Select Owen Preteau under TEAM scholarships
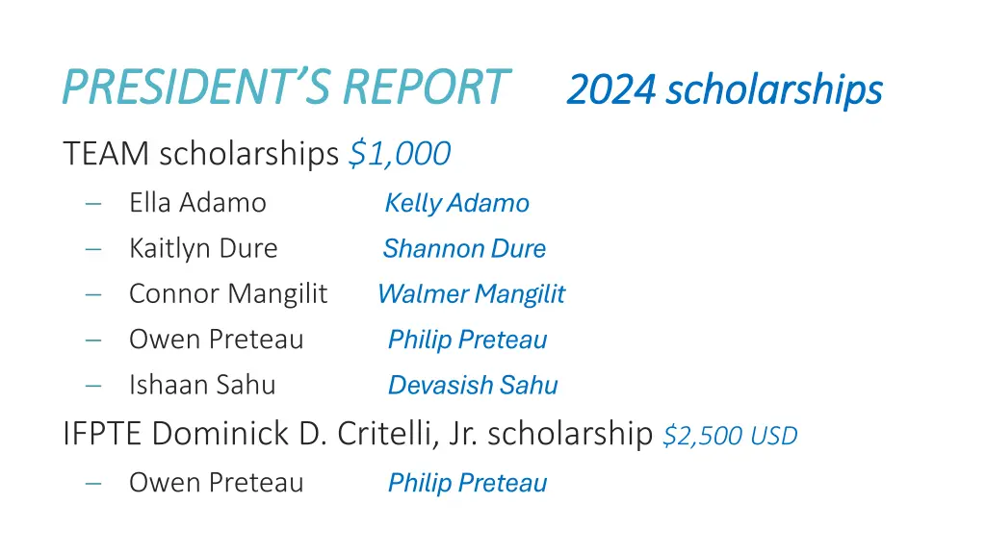 coord(217,340)
